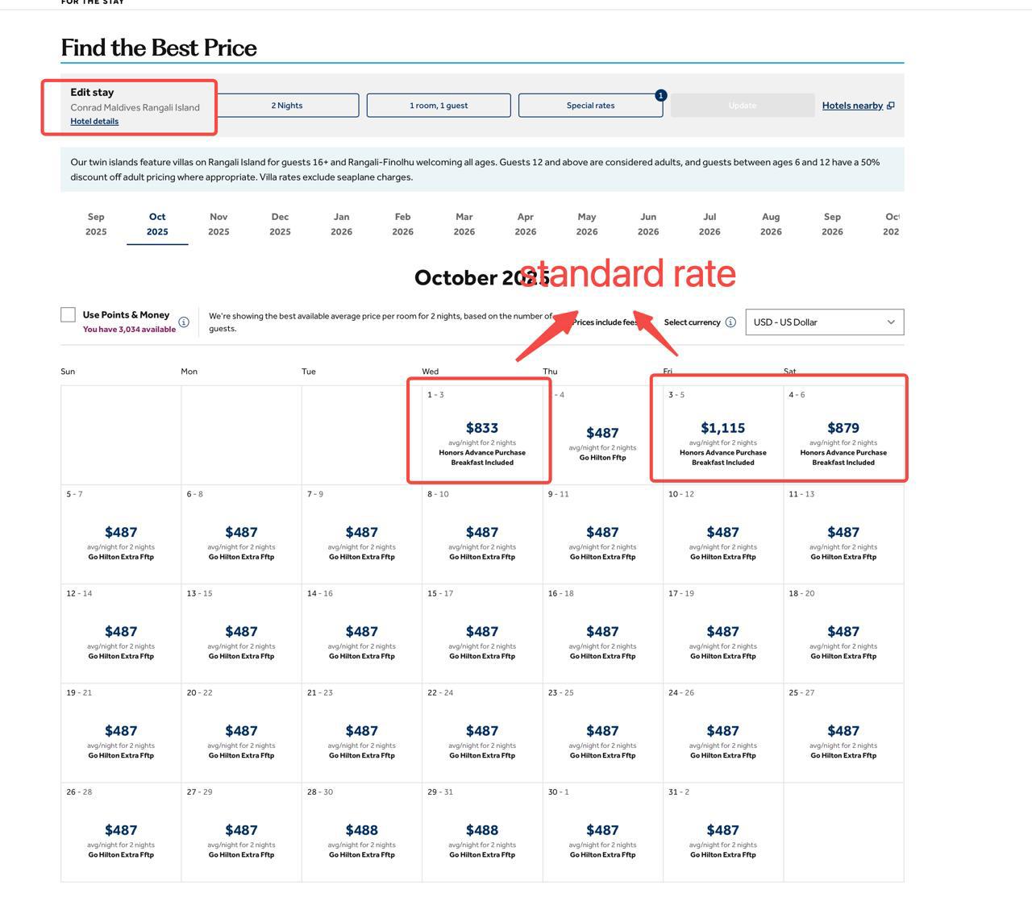This screenshot has width=1032, height=914.
Task: Switch to the Dec 2025 month tab
Action: click(280, 224)
